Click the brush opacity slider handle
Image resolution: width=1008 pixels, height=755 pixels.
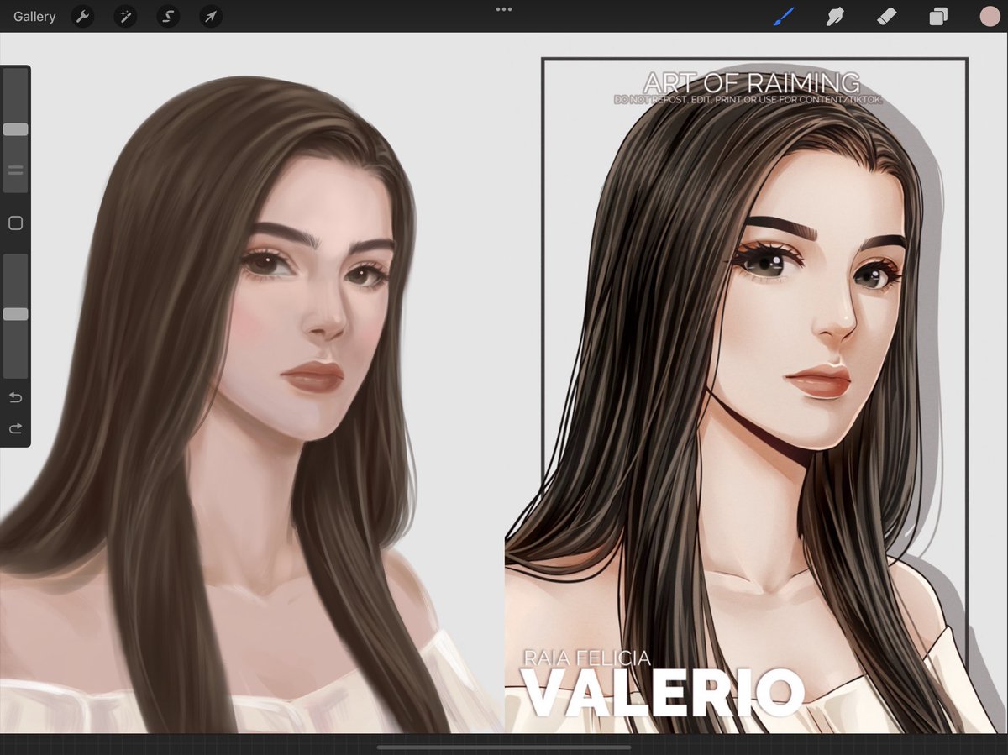click(x=15, y=313)
